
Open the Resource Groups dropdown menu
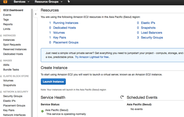pyautogui.click(x=48, y=2)
